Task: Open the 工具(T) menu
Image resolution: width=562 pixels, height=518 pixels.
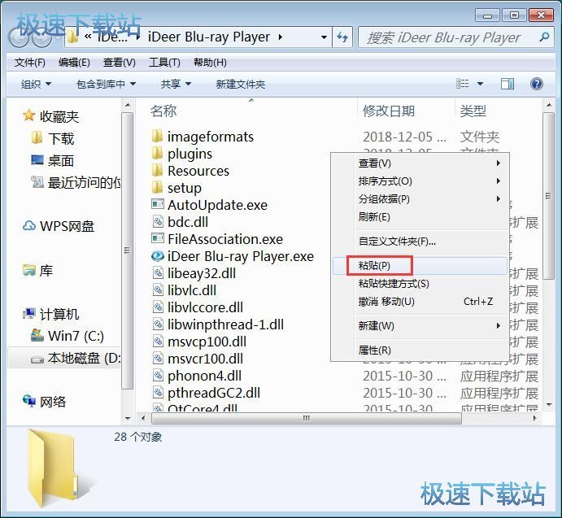Action: [164, 63]
